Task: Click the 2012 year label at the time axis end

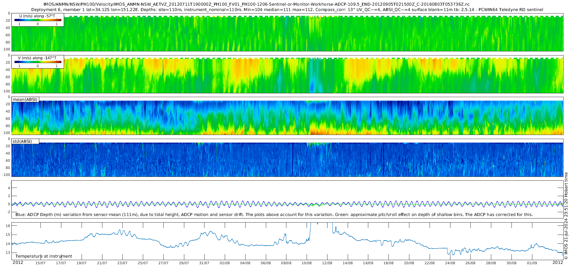Action: pos(558,263)
